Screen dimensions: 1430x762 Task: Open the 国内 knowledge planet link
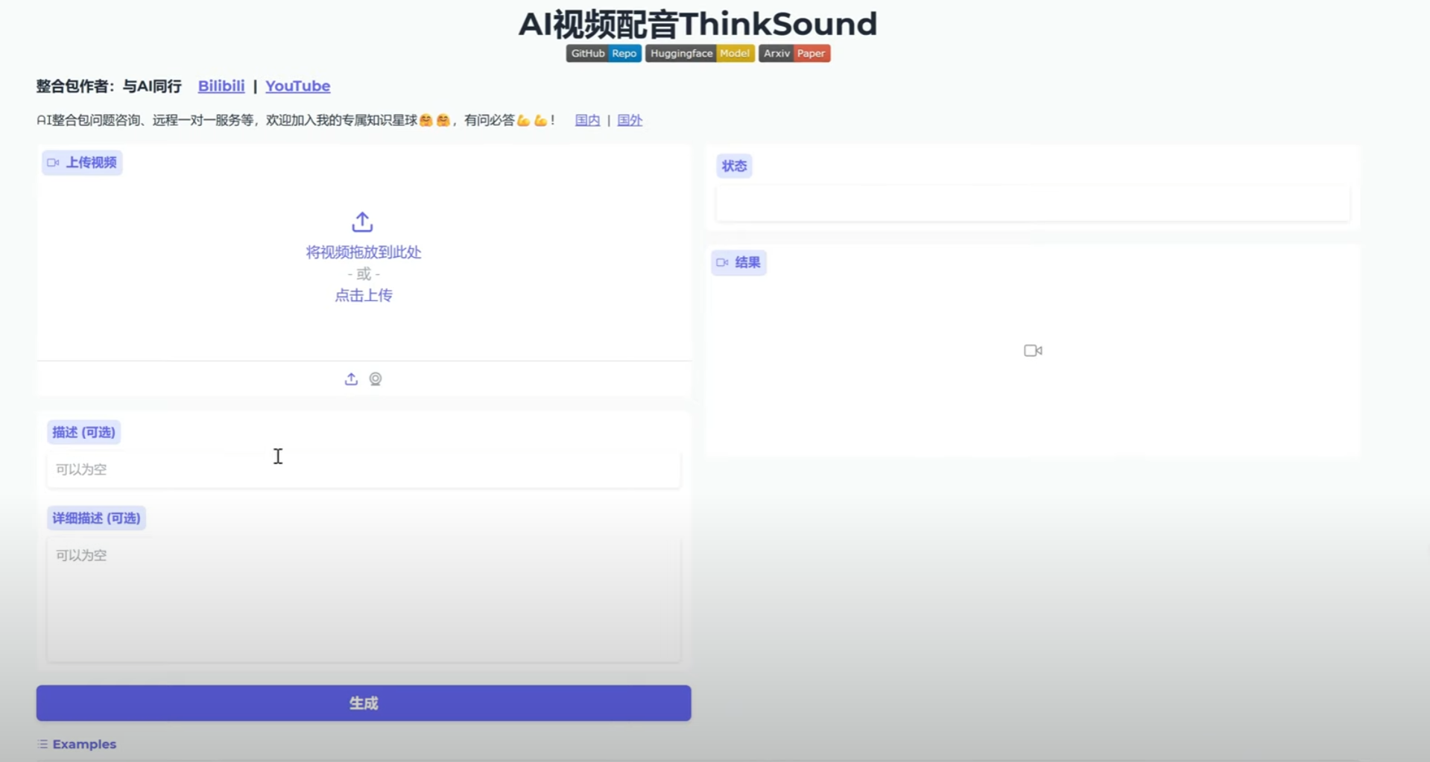(x=587, y=120)
